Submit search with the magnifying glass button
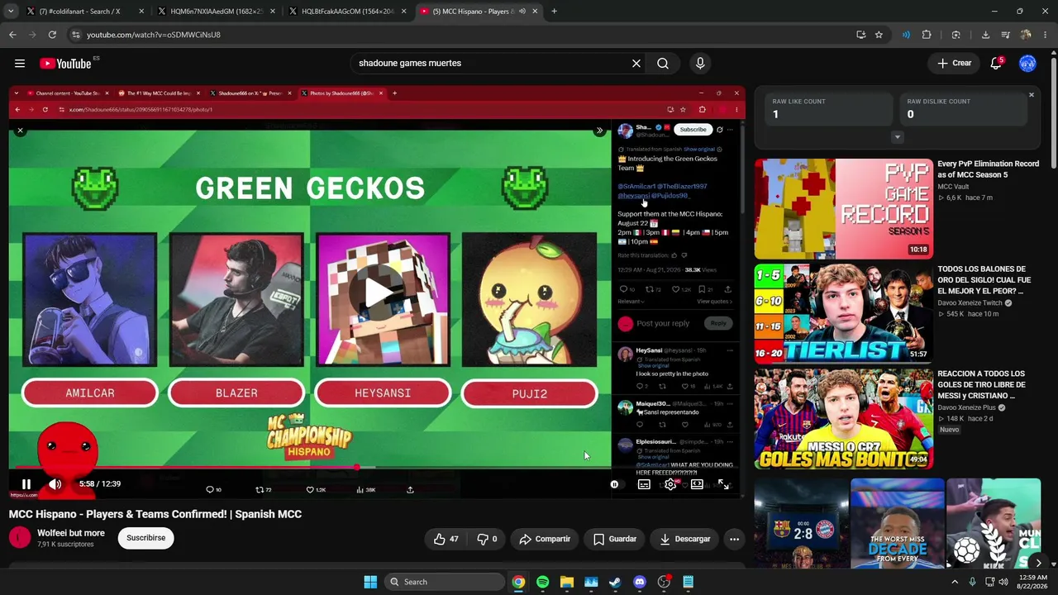Screen dimensions: 1058x595 [x=663, y=64]
